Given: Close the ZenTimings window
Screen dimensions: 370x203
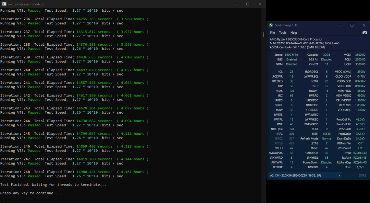Looking at the screenshot, I should [364, 25].
